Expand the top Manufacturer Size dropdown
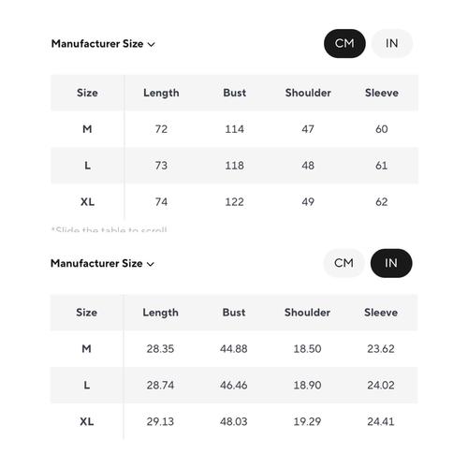The width and height of the screenshot is (468, 468). pyautogui.click(x=103, y=44)
